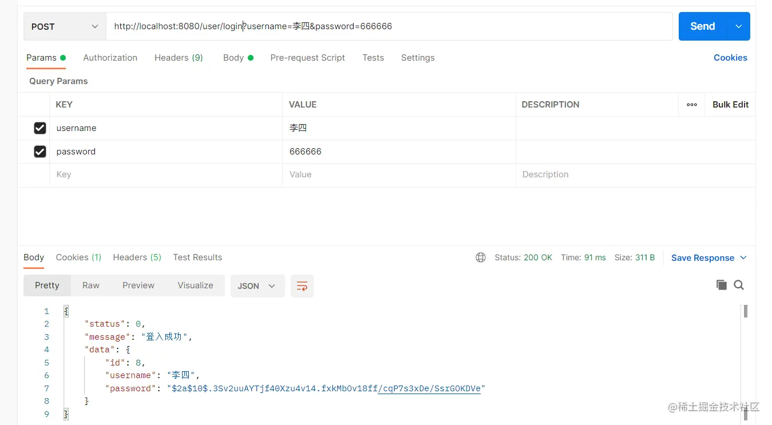Click the request URL field

[x=389, y=26]
